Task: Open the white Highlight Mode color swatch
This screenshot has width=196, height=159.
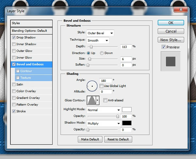Action: coord(127,109)
